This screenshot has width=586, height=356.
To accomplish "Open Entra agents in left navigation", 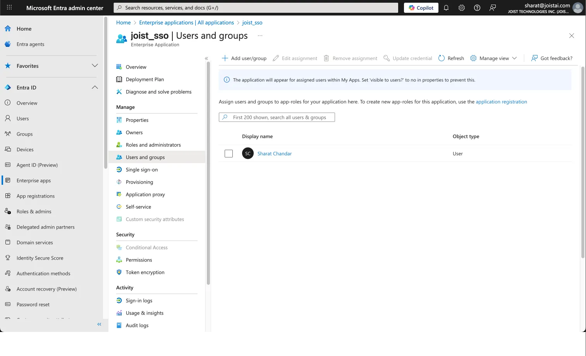I will coord(30,44).
